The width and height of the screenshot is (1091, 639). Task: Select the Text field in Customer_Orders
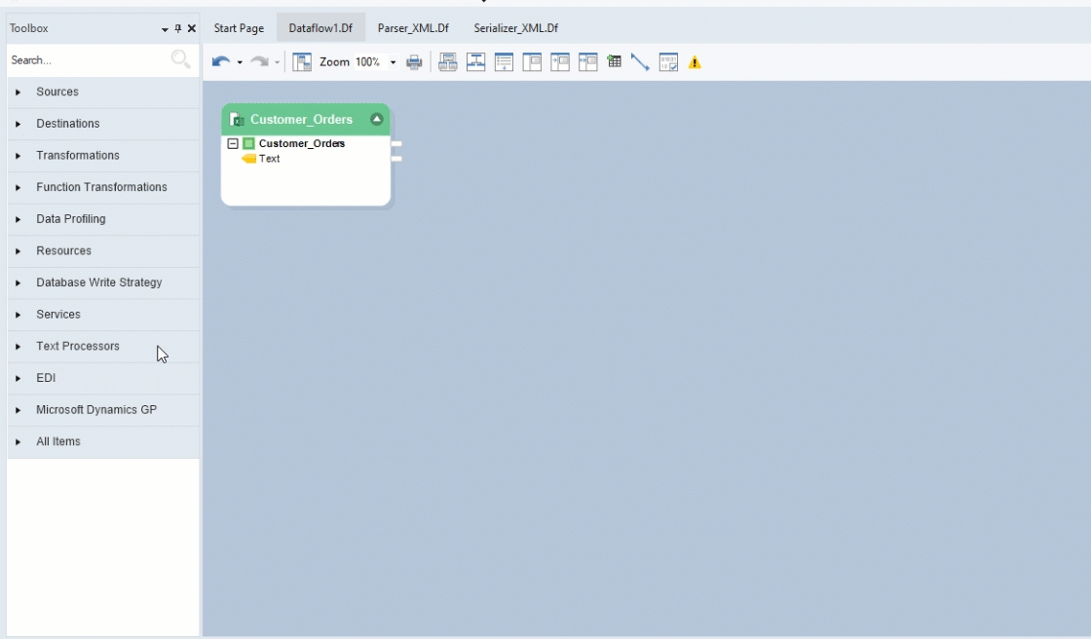tap(269, 159)
